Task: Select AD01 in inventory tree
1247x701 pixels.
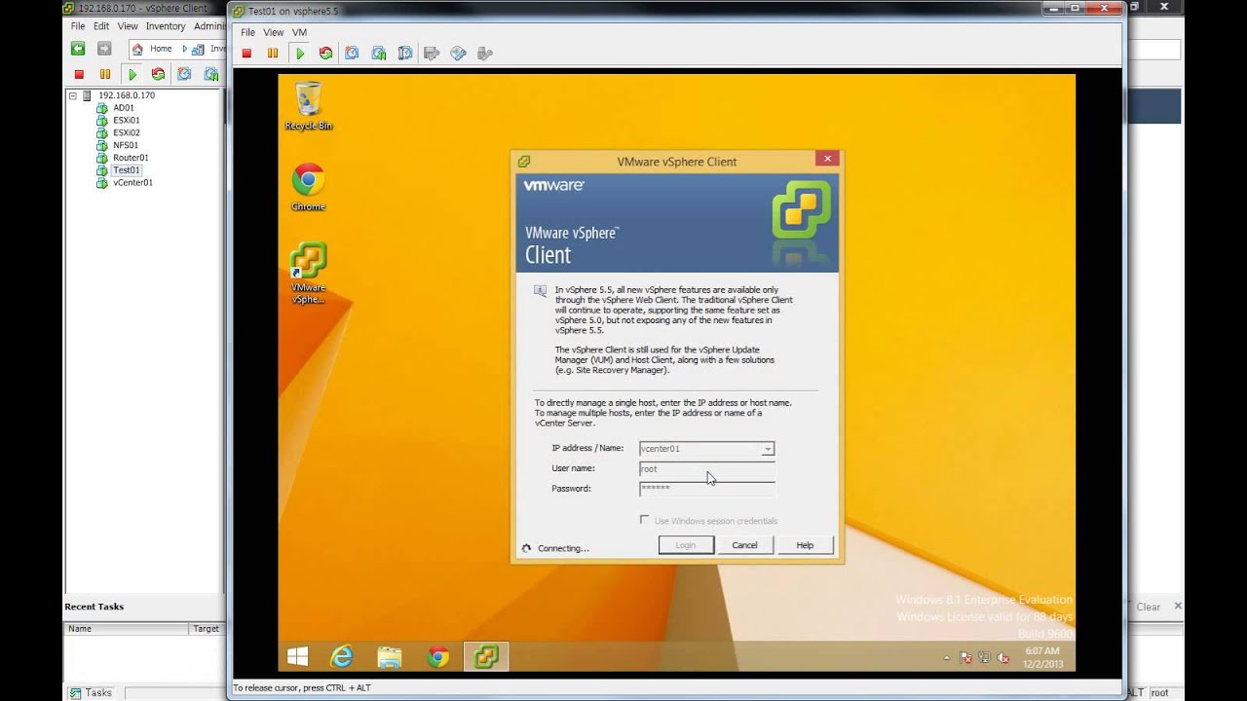Action: coord(124,108)
